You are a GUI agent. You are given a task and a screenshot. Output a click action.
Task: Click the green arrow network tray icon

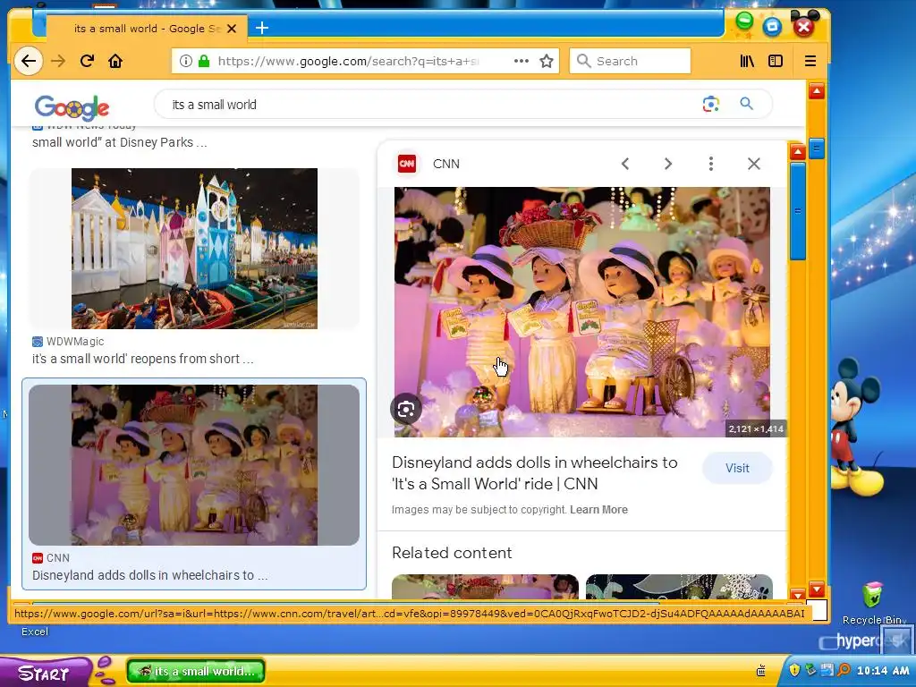pyautogui.click(x=810, y=670)
